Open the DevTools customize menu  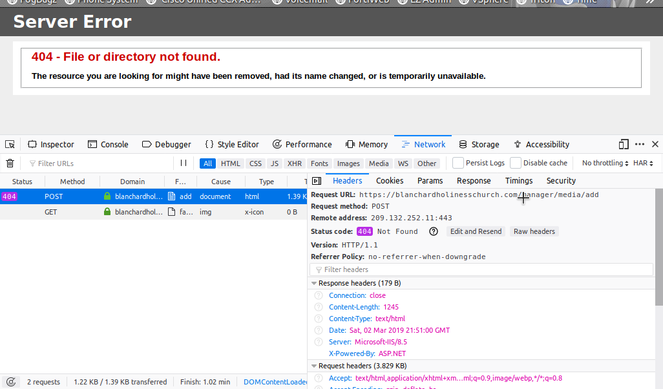[640, 144]
